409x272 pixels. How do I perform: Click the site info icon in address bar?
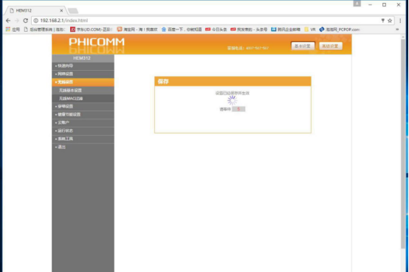point(36,21)
